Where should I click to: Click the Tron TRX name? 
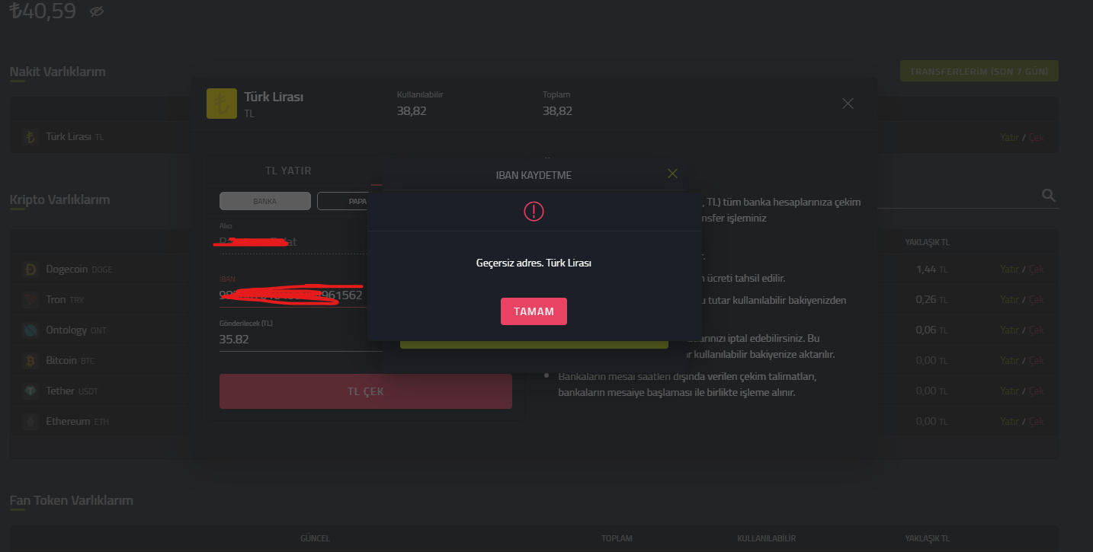[65, 299]
